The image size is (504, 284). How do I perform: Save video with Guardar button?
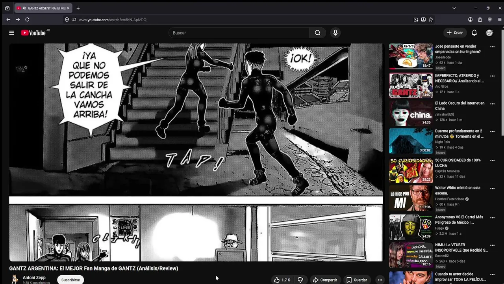coord(357,280)
